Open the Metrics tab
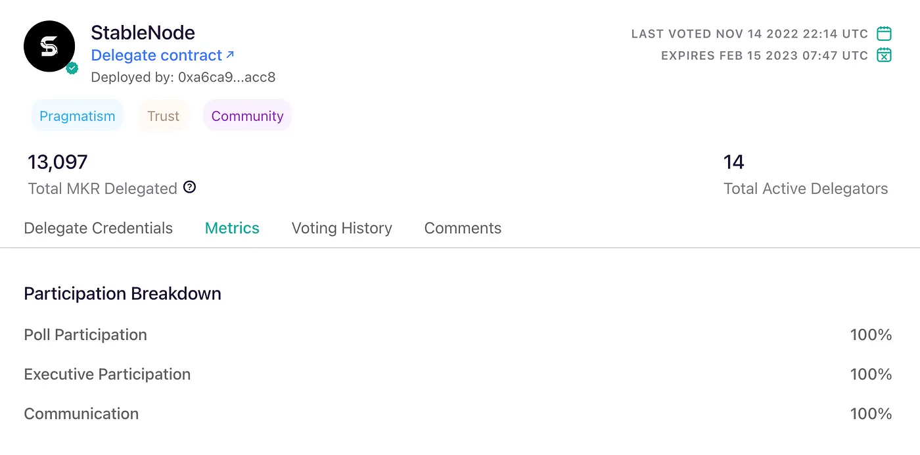 click(x=232, y=228)
